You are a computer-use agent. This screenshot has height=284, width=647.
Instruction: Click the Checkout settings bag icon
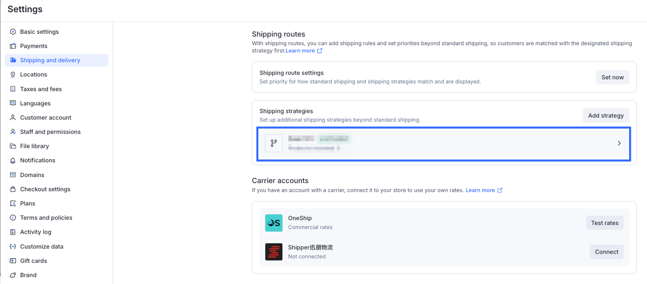(13, 189)
